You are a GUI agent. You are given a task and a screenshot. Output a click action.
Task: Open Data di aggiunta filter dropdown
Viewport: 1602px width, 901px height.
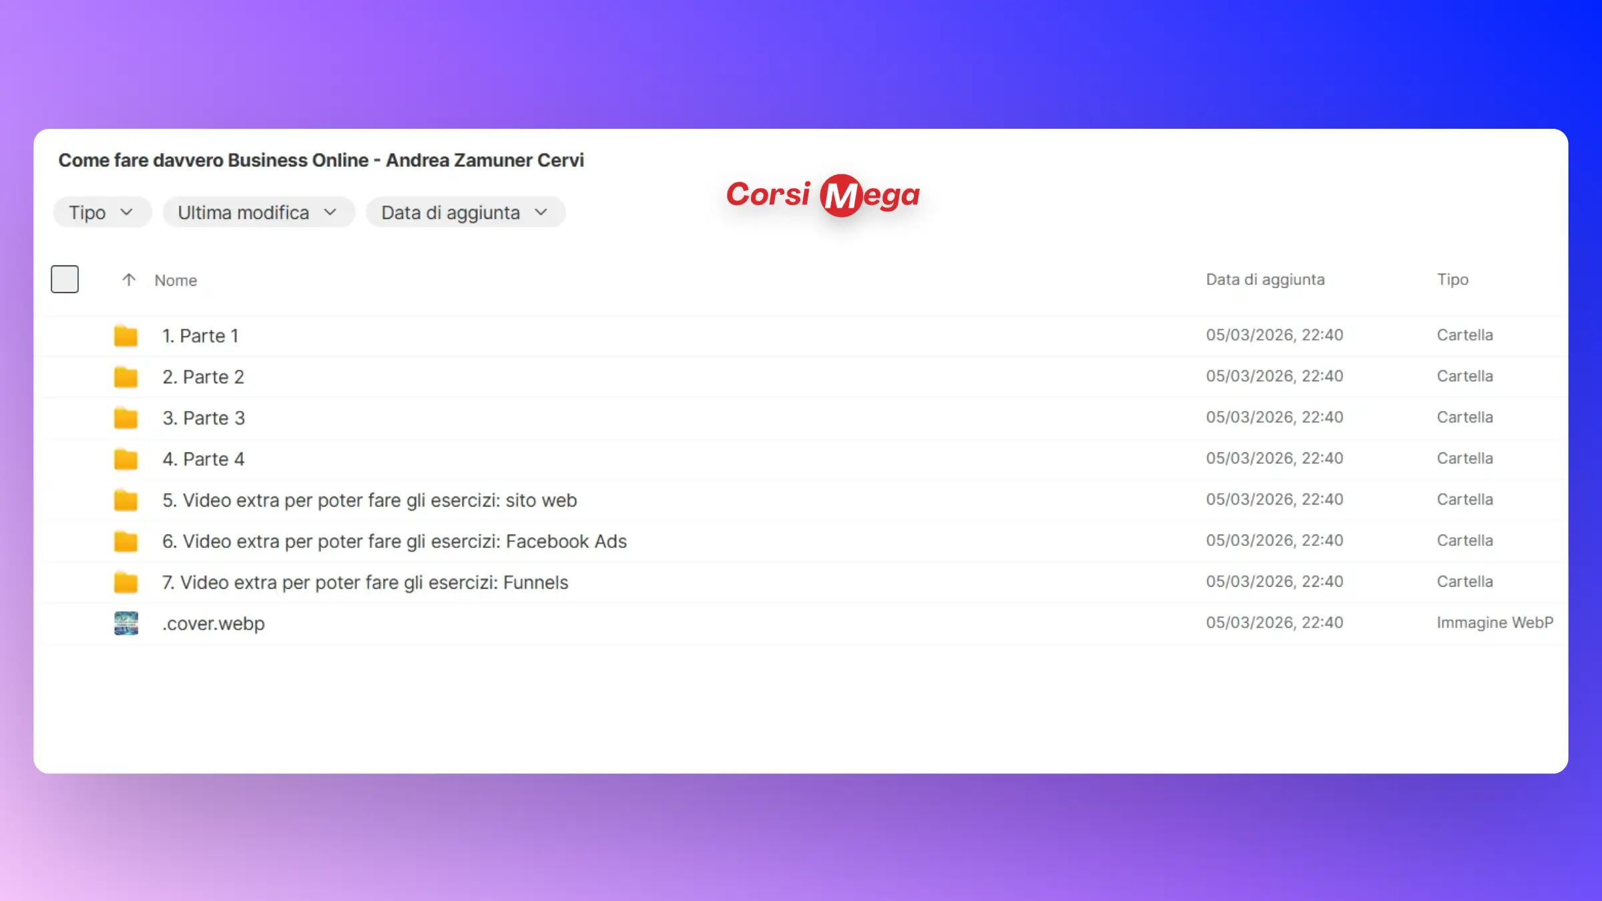tap(465, 212)
